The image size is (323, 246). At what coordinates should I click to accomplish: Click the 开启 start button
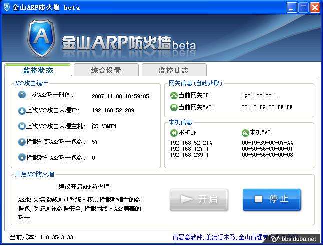199,199
